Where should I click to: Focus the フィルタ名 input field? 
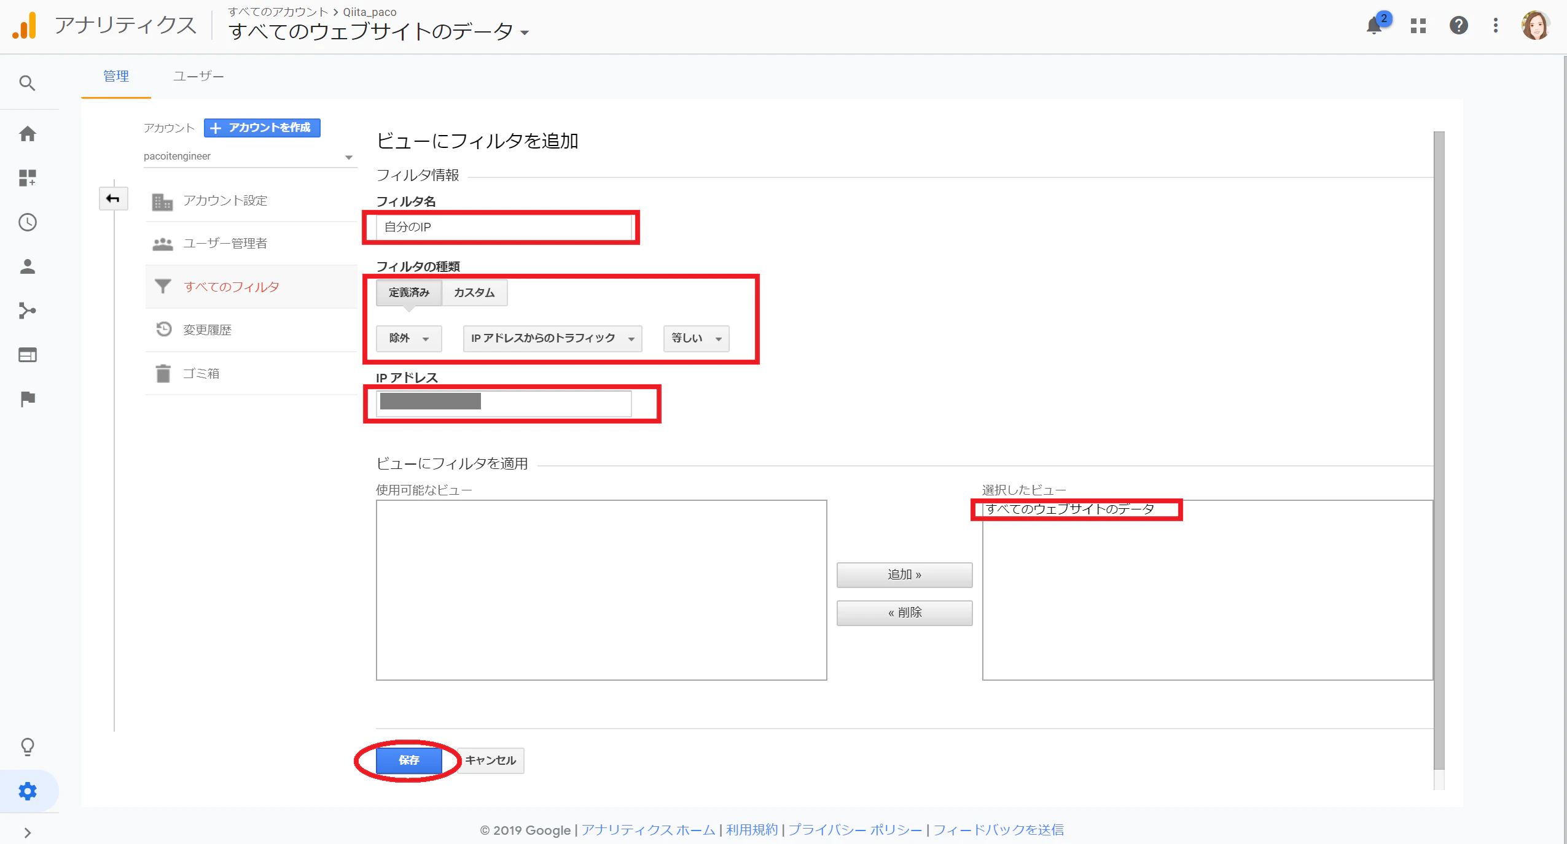[504, 227]
